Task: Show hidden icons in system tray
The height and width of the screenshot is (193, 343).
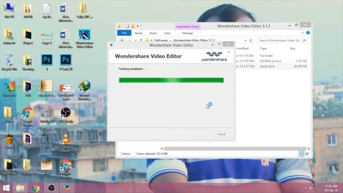Action: 305,188
